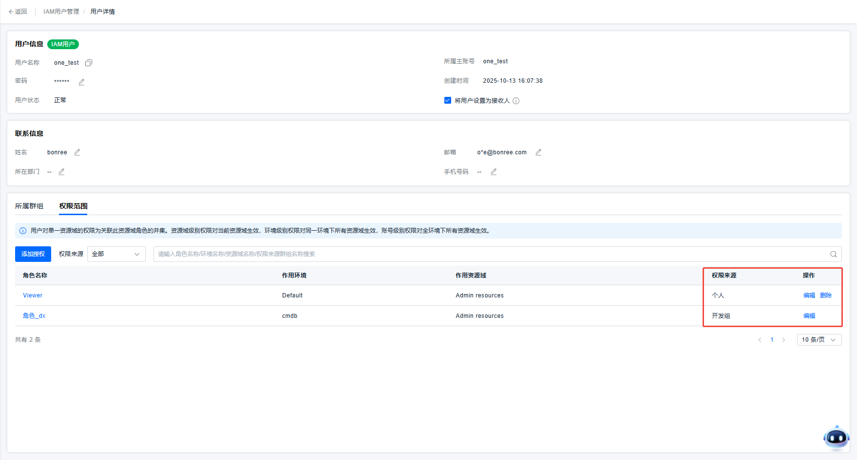This screenshot has height=460, width=857.
Task: Change the 10 per page size selector
Action: 819,340
